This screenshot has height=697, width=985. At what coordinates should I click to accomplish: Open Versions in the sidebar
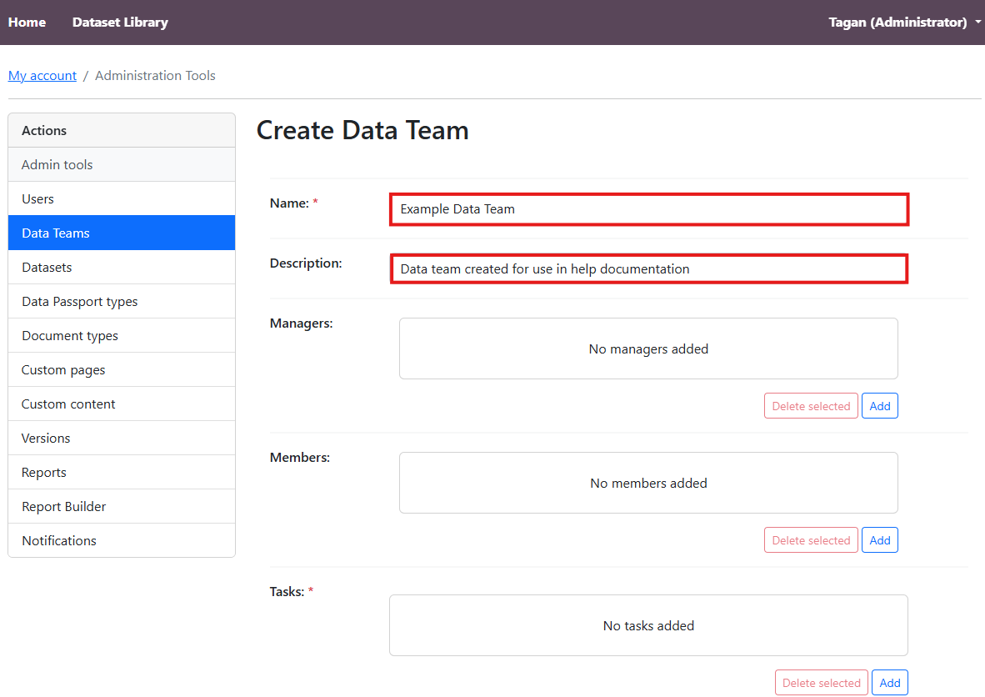46,439
